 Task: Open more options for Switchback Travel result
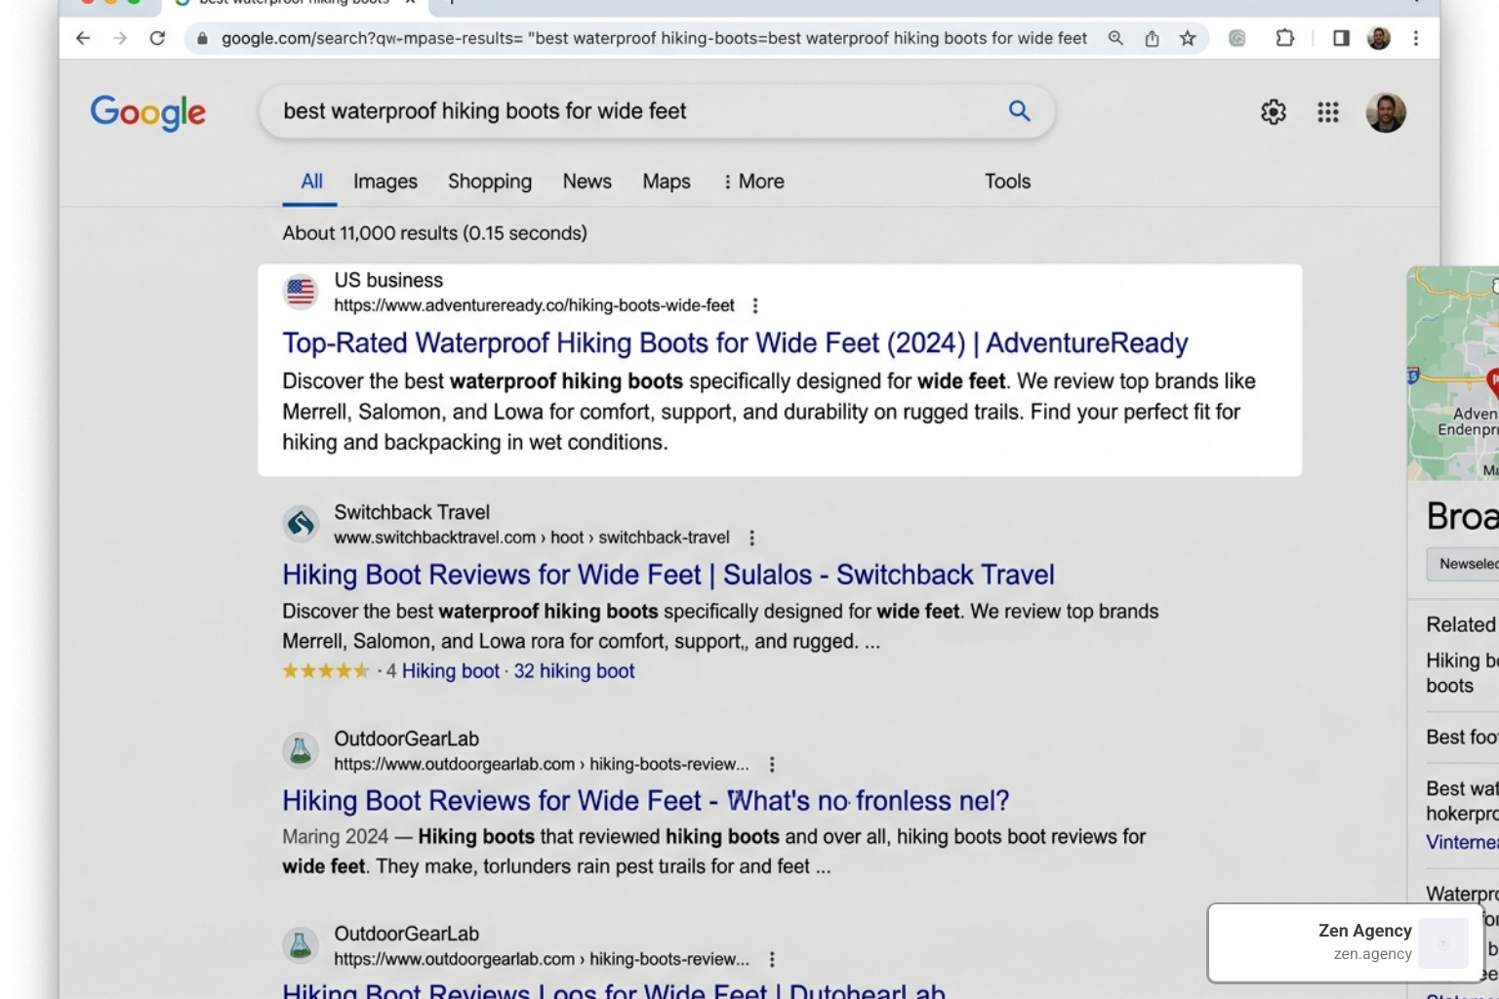click(x=751, y=538)
